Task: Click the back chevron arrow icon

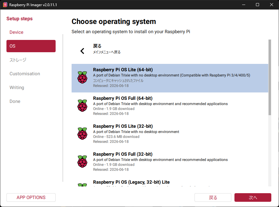Action: (82, 51)
